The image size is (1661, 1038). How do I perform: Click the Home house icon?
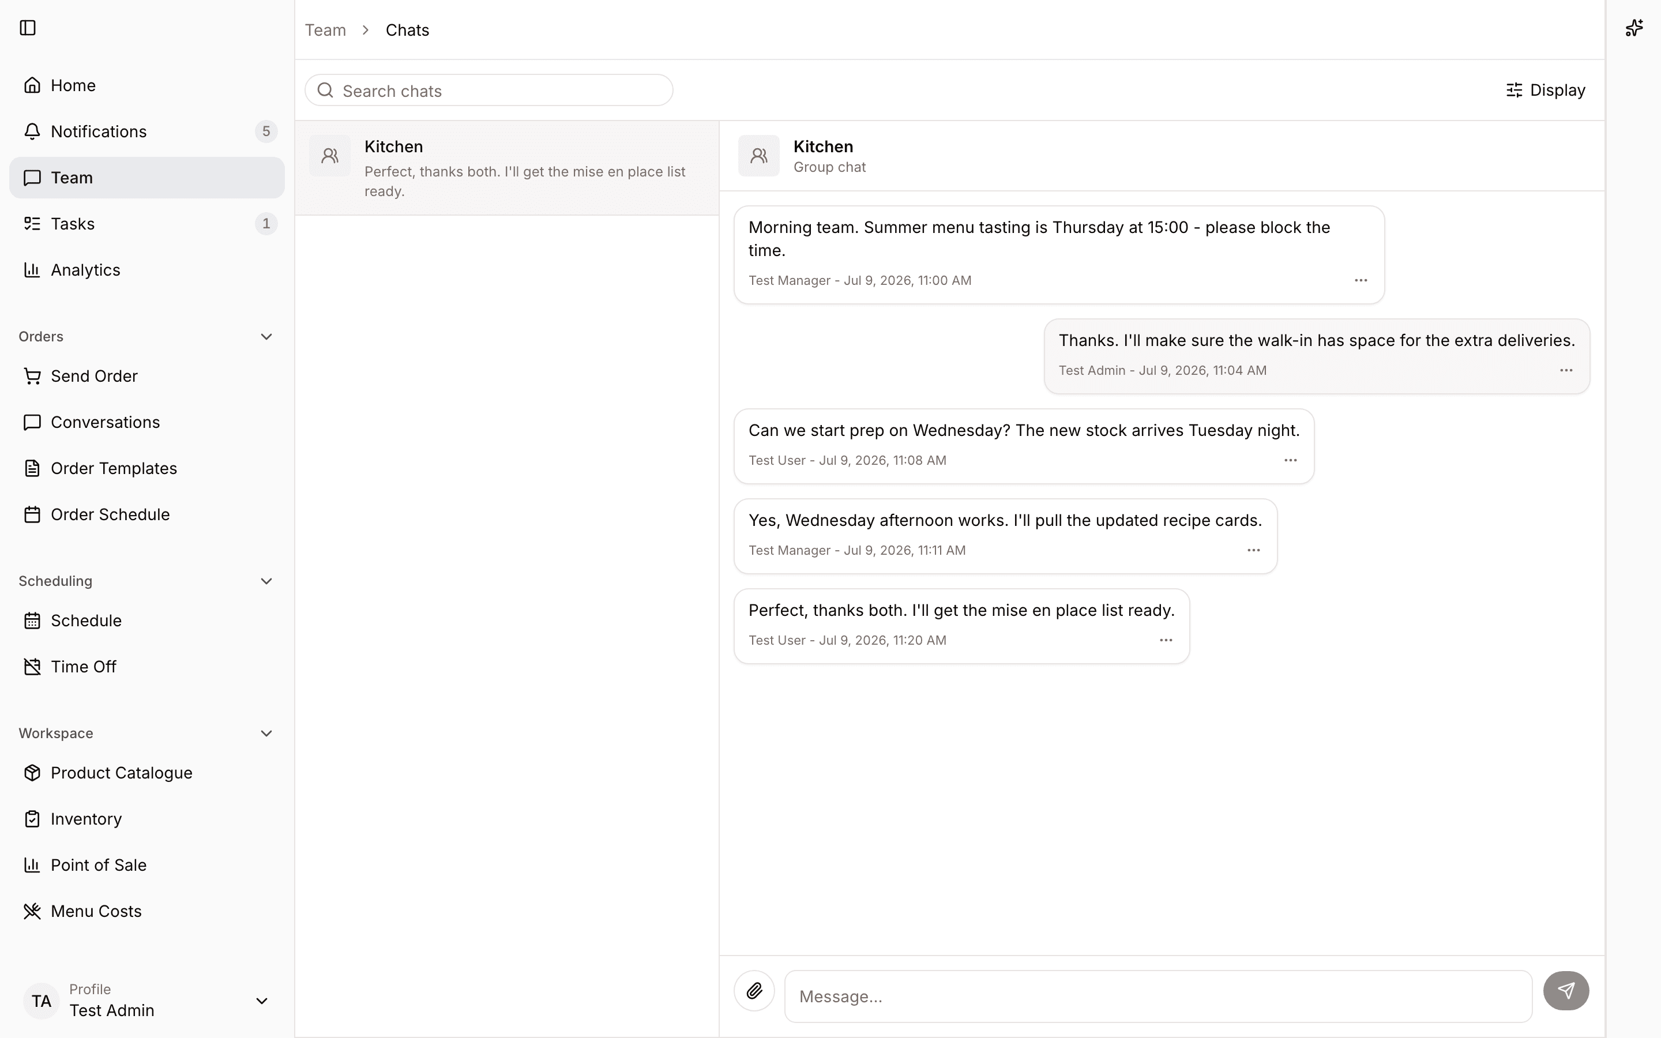pyautogui.click(x=32, y=85)
